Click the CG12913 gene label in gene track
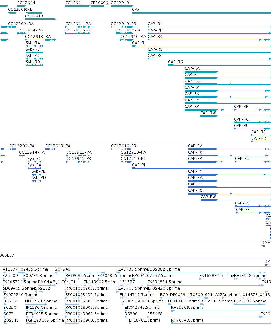The image size is (271, 325). pyautogui.click(x=34, y=16)
